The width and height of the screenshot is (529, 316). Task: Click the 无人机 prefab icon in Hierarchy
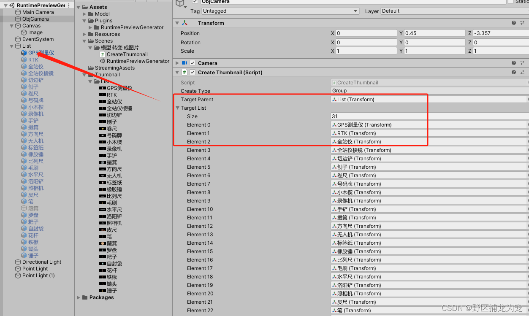[x=24, y=141]
